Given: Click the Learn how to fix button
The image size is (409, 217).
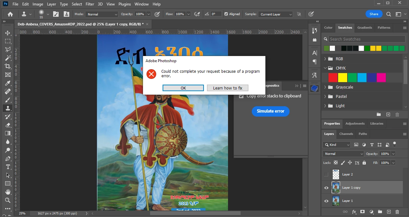Looking at the screenshot, I should coord(228,88).
